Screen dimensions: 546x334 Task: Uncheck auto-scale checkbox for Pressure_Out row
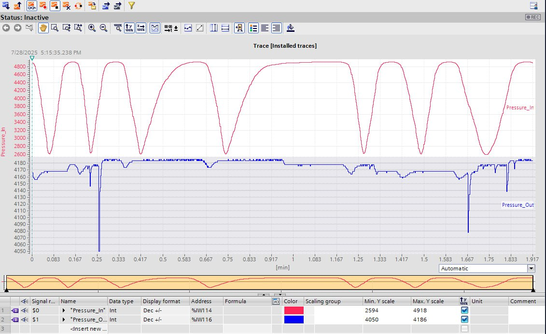(x=464, y=320)
